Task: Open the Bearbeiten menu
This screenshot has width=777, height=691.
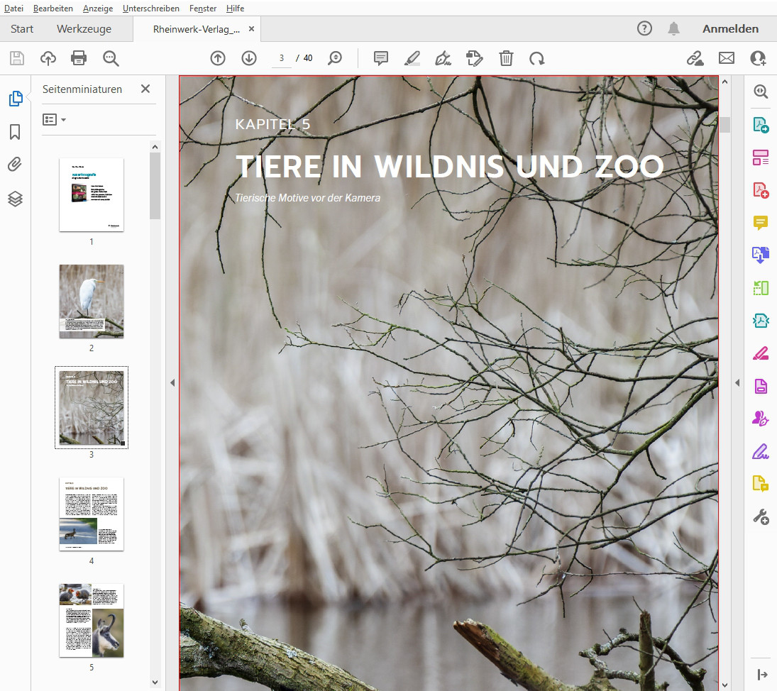Action: click(x=53, y=9)
